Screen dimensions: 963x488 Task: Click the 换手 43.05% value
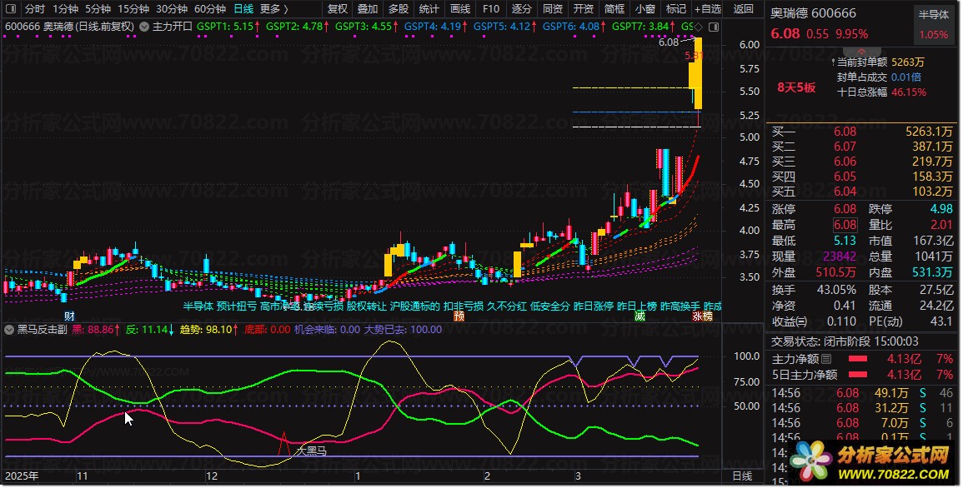[836, 290]
